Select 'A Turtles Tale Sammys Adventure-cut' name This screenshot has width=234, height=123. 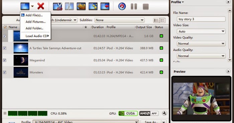coord(55,48)
